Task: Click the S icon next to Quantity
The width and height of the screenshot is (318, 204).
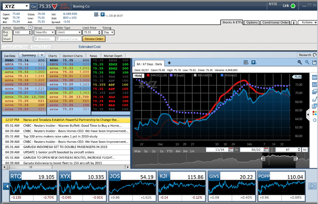Action: [x=30, y=27]
